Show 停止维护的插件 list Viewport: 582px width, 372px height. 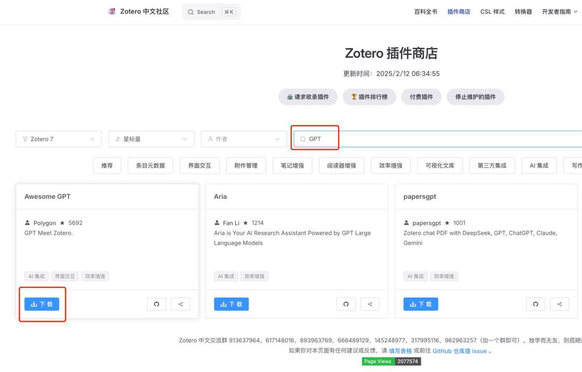(x=475, y=97)
